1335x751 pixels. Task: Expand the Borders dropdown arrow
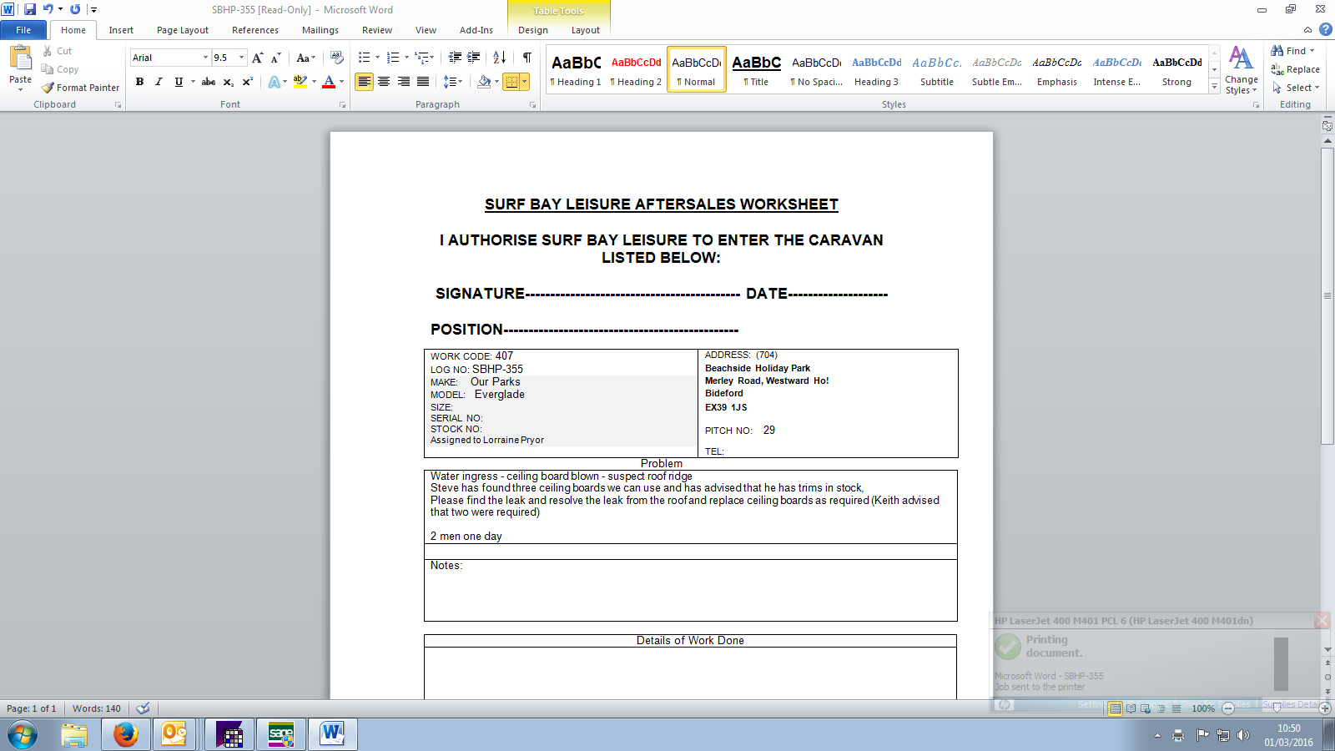[525, 82]
